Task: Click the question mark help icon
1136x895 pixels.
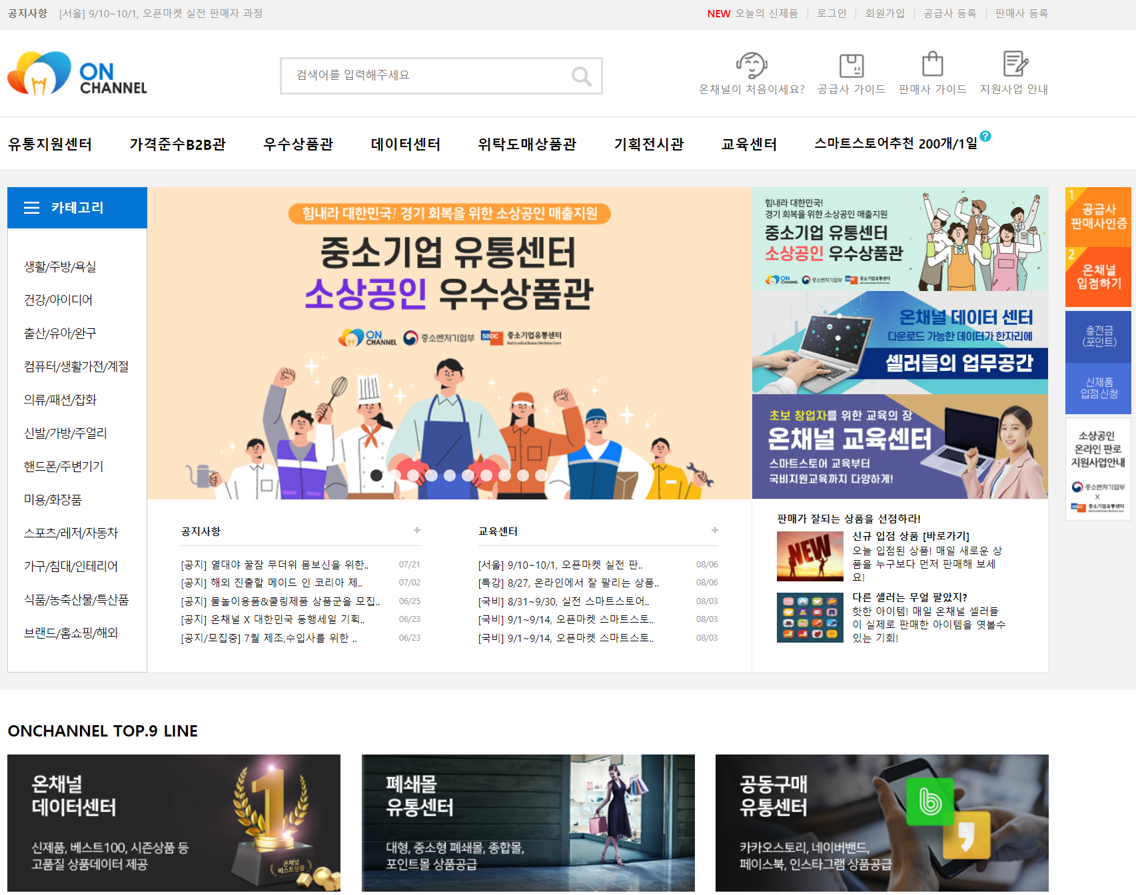Action: 985,136
